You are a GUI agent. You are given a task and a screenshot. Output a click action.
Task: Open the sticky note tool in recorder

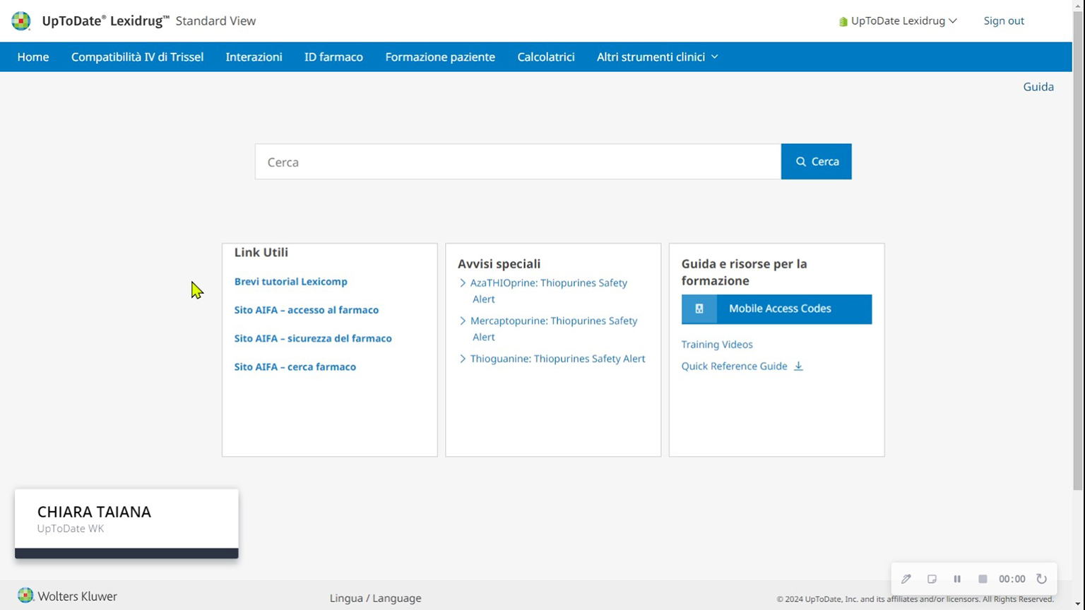point(932,579)
